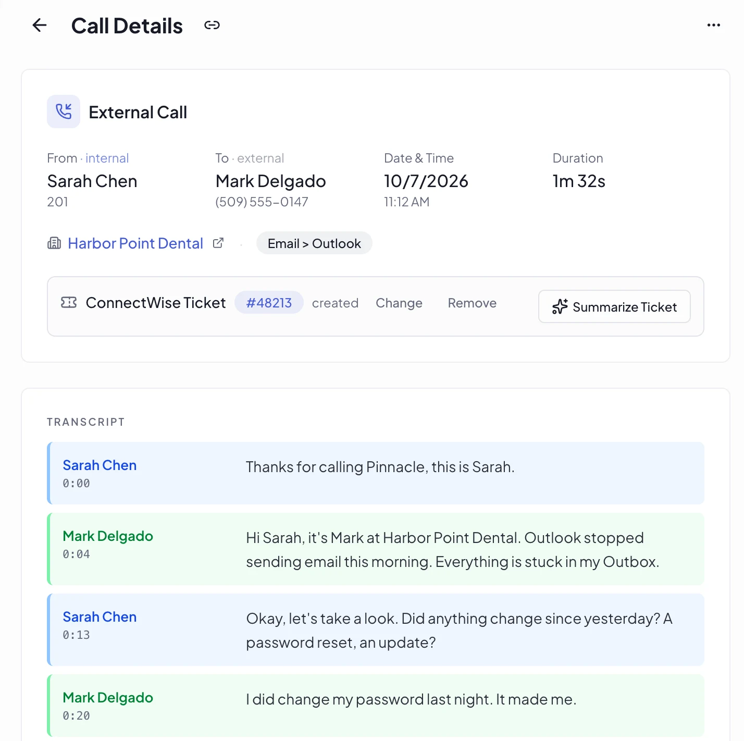Click the phone number (509) 555-0147
This screenshot has width=744, height=741.
pyautogui.click(x=262, y=202)
